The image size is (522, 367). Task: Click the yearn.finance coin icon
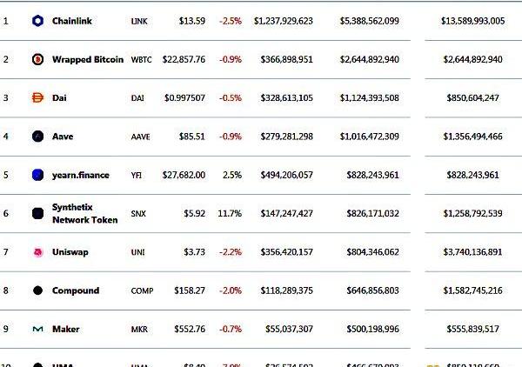click(37, 175)
